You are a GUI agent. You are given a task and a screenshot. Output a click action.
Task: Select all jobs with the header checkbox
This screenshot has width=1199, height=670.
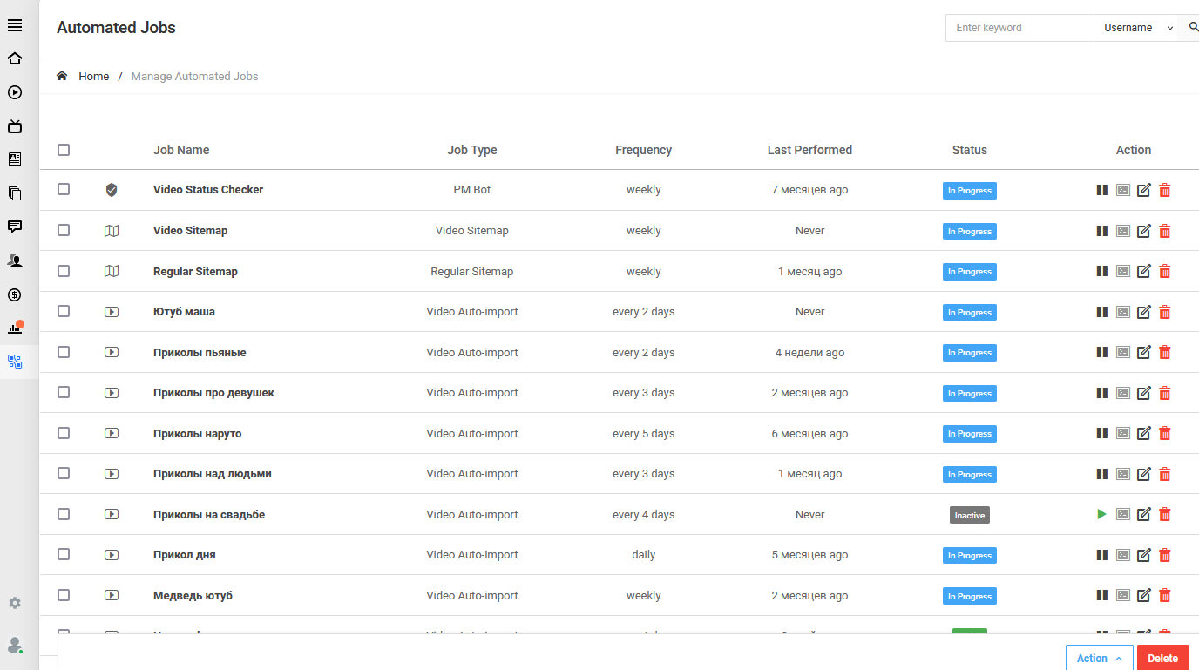click(x=64, y=150)
